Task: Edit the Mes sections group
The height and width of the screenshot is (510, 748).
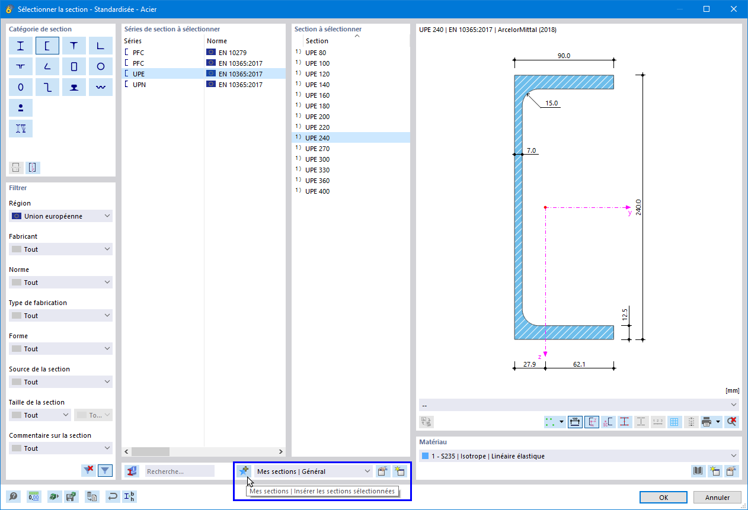Action: click(x=383, y=471)
